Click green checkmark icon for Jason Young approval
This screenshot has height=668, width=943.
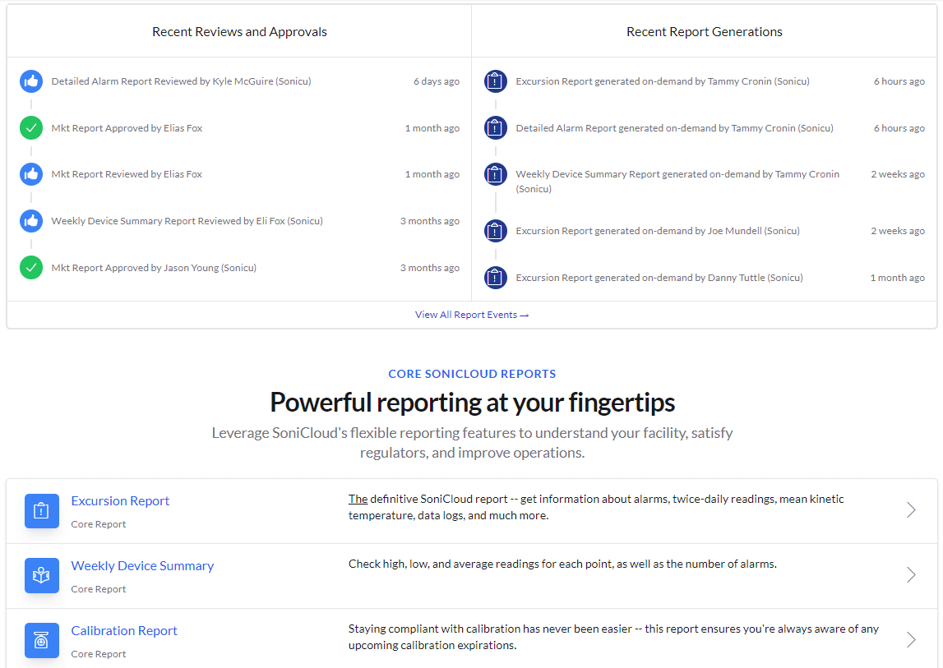(x=31, y=268)
